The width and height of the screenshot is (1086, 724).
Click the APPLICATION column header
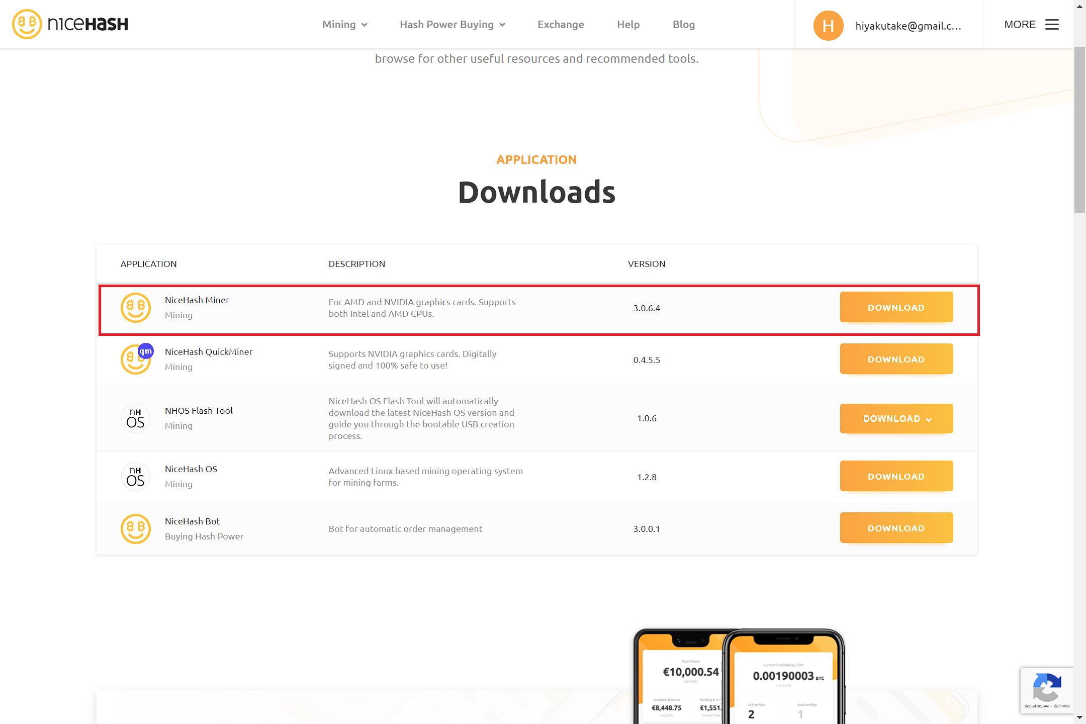(x=148, y=264)
